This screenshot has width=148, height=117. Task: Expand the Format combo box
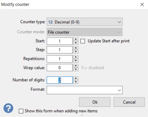point(84,90)
